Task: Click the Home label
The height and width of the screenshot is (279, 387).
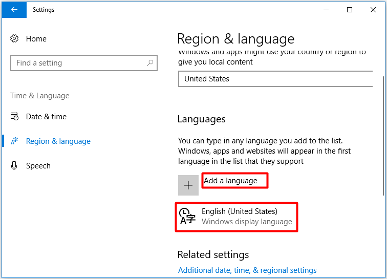Action: (x=36, y=39)
